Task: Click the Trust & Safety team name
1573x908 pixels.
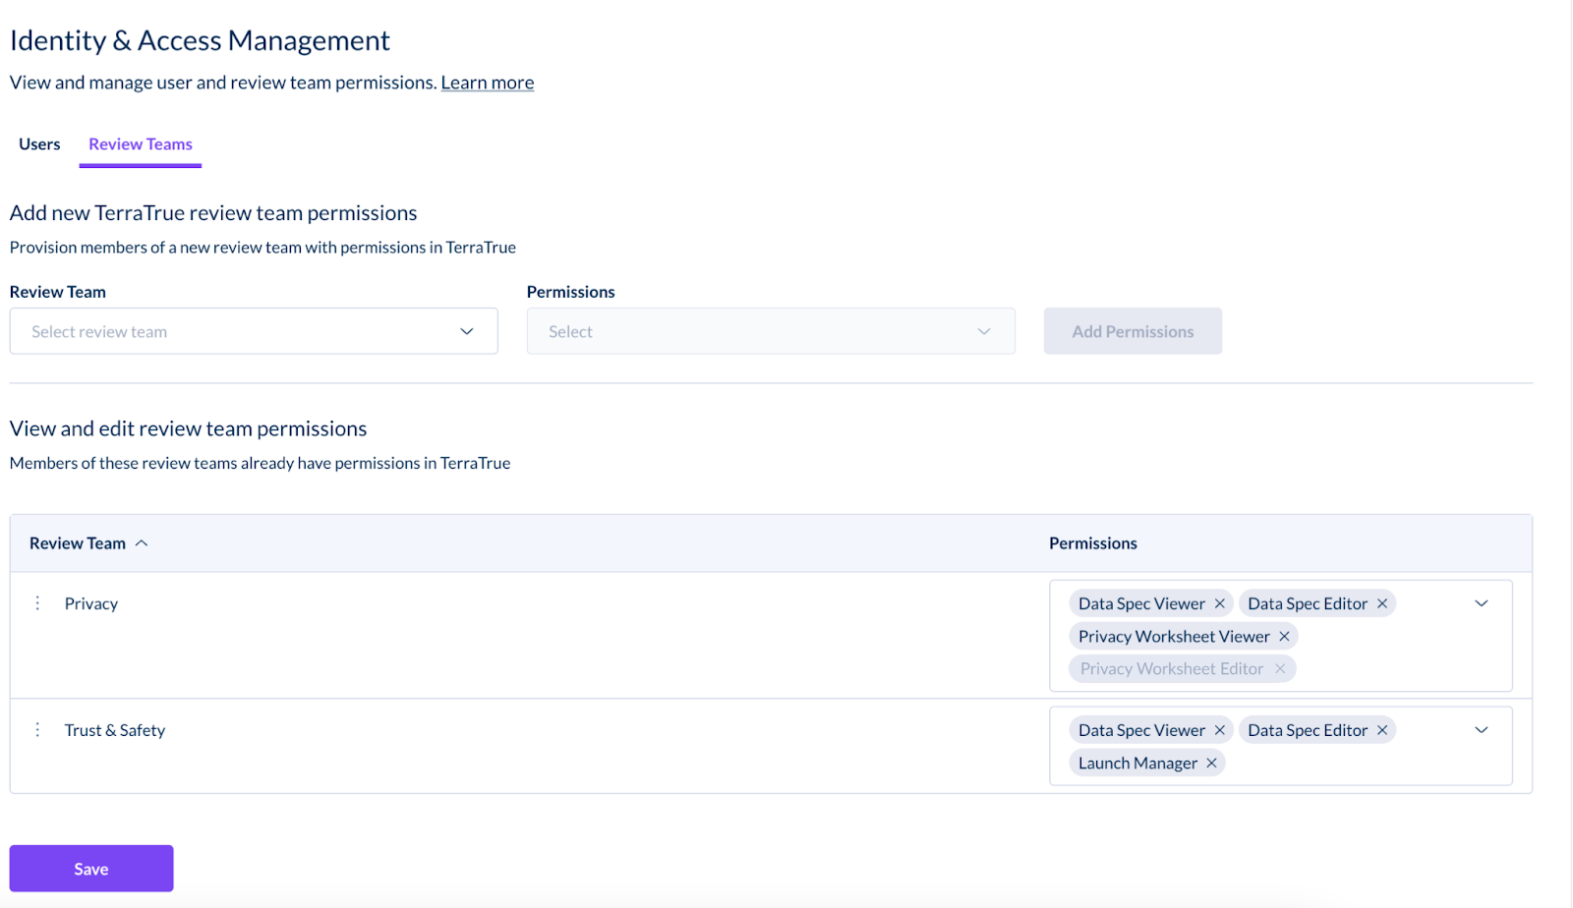Action: [x=115, y=730]
